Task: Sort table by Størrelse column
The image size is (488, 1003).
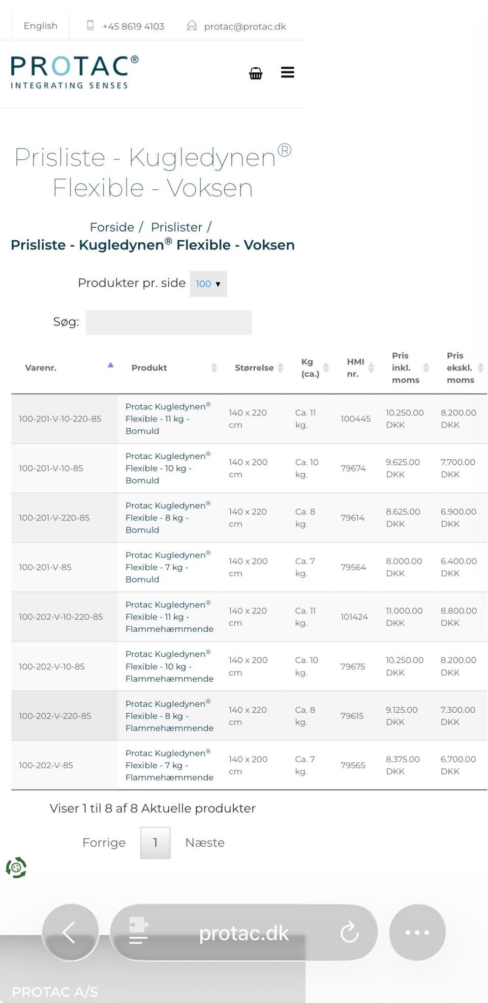Action: pyautogui.click(x=280, y=368)
